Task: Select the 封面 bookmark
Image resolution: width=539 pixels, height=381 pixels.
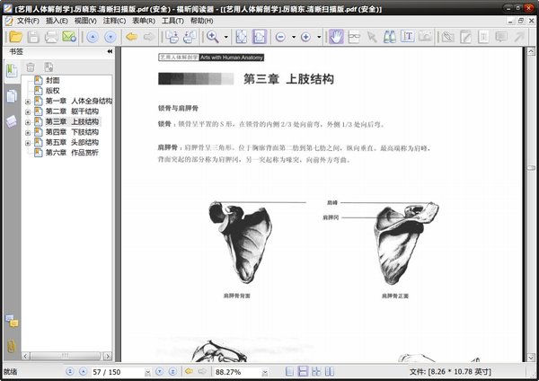Action: [x=53, y=80]
